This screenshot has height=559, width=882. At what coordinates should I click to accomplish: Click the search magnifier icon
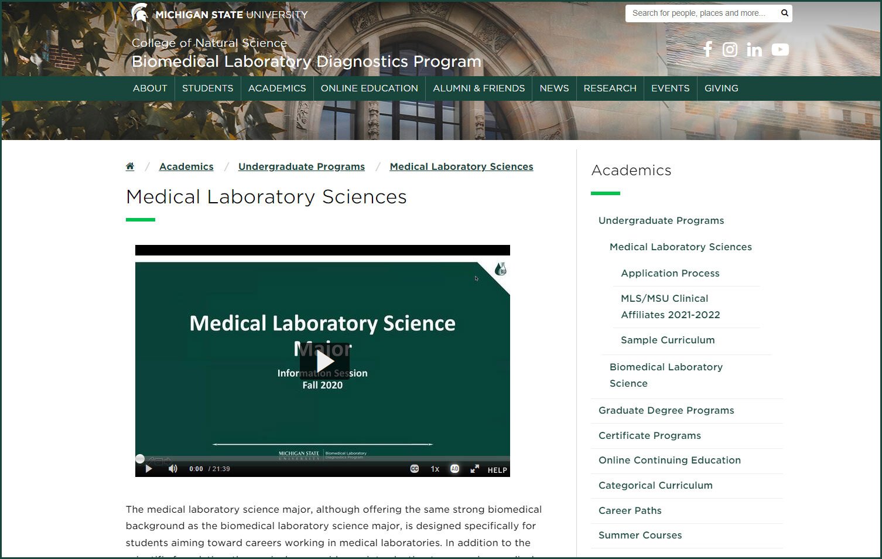(x=784, y=13)
